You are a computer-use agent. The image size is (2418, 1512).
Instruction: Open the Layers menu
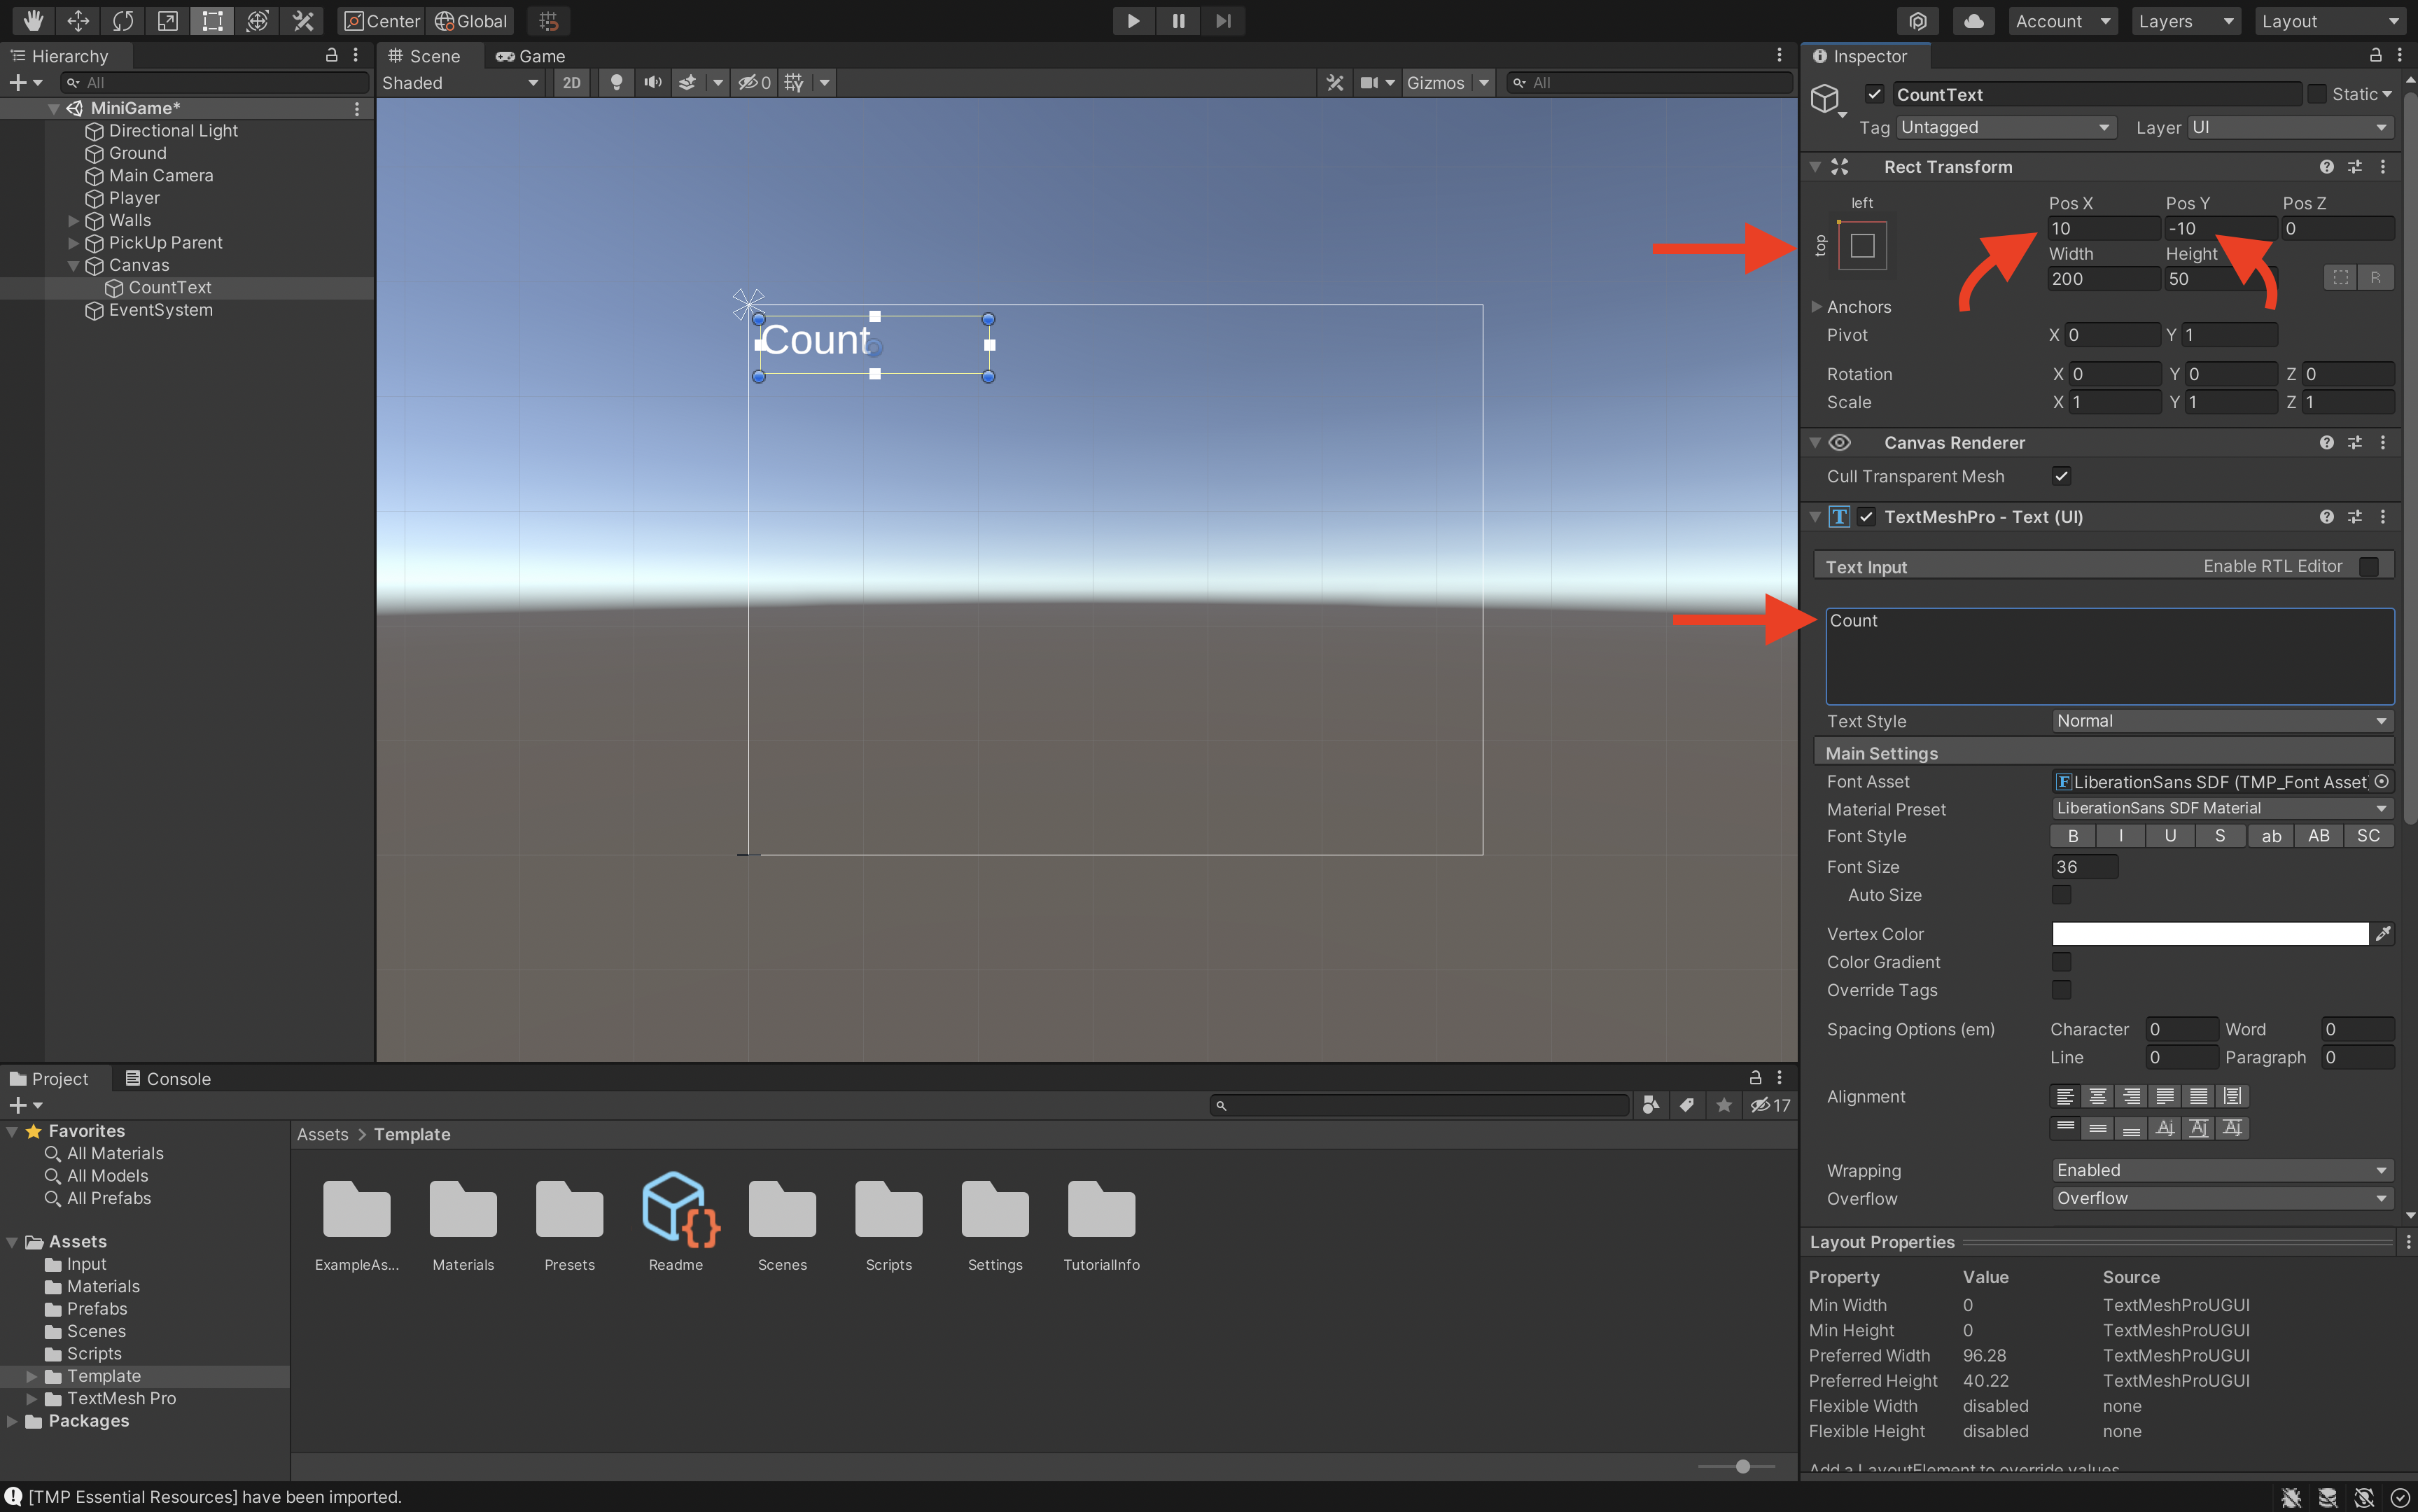tap(2186, 21)
